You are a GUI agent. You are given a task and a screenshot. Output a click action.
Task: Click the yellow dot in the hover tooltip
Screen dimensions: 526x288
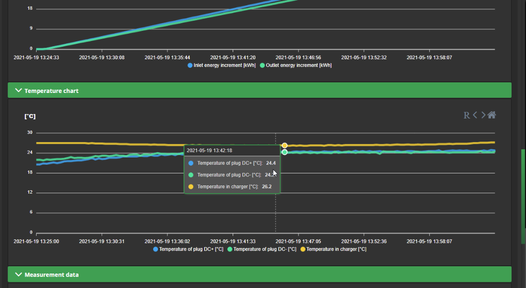191,186
